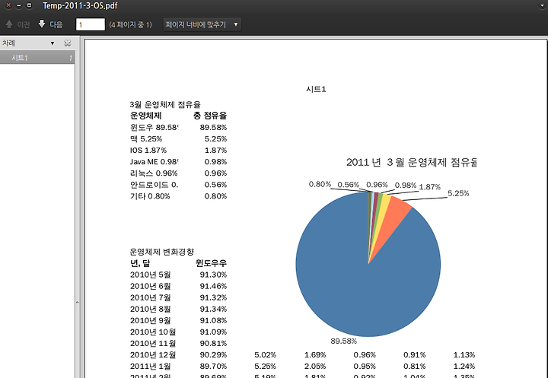Click the column header 운영체제
This screenshot has width=548, height=378.
(x=145, y=116)
